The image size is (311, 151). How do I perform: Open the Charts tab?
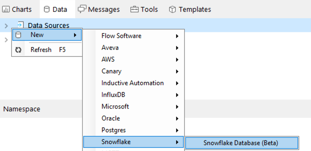(x=17, y=9)
